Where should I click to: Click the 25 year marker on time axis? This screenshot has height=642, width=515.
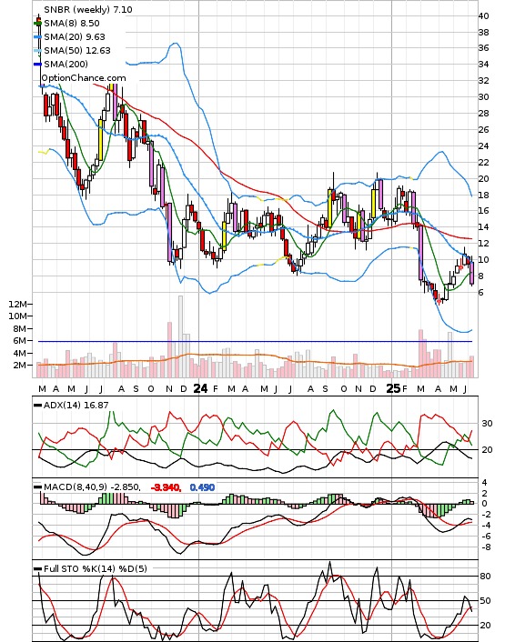coord(393,388)
